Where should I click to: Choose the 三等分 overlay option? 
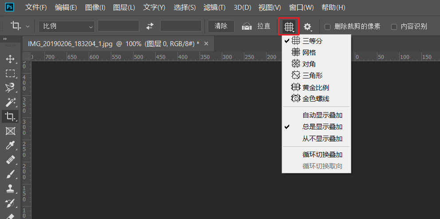point(316,41)
